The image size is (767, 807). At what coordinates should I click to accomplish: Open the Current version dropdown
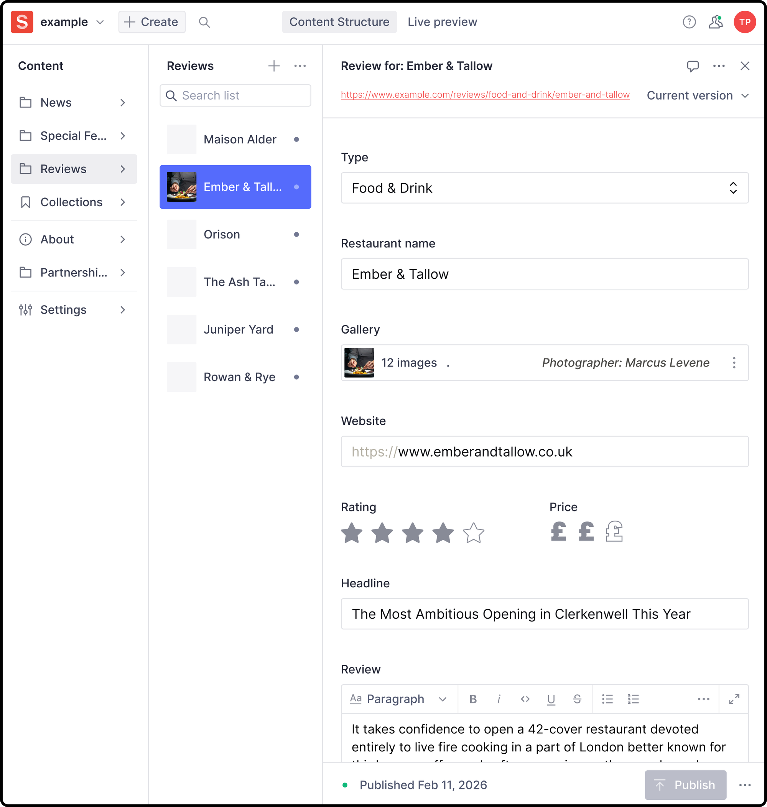pos(698,95)
